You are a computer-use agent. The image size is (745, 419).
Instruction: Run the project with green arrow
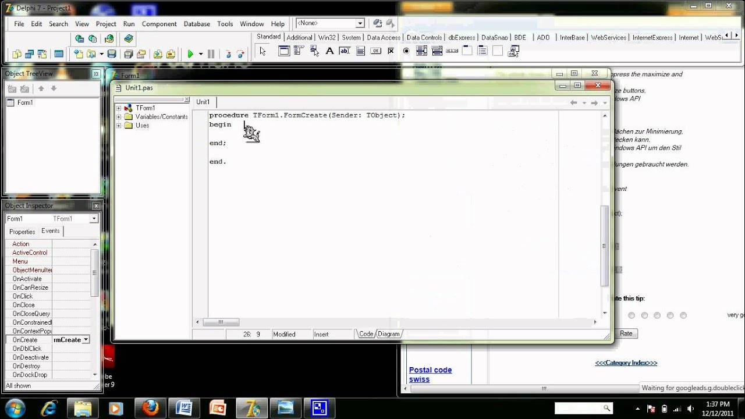coord(190,54)
